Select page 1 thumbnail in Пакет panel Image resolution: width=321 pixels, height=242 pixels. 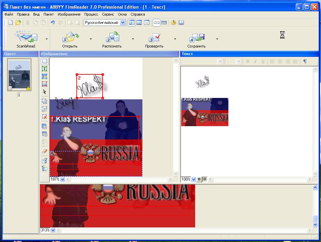(19, 75)
